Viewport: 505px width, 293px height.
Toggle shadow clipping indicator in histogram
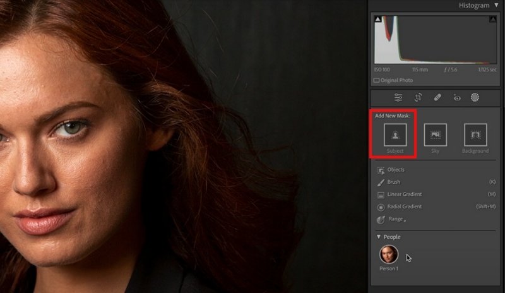click(378, 19)
